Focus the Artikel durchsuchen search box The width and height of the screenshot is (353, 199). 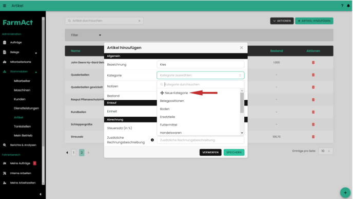coord(104,21)
